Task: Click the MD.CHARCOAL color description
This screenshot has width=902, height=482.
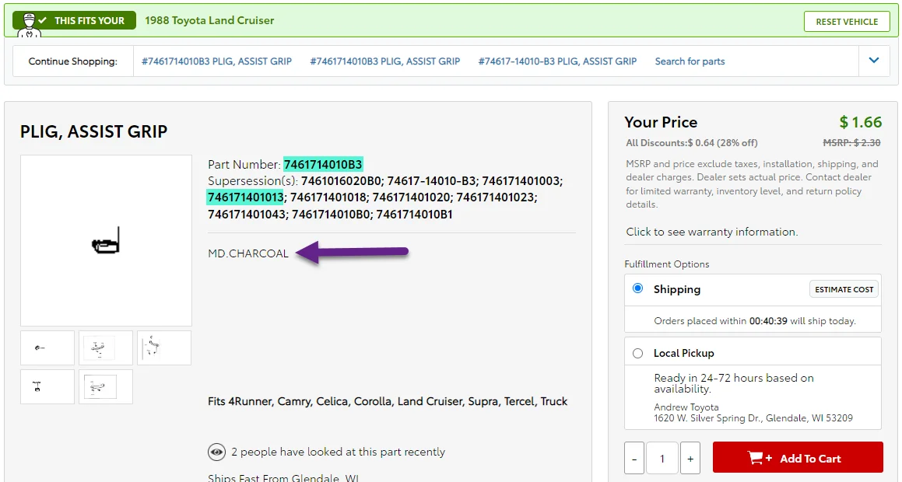Action: pyautogui.click(x=248, y=253)
